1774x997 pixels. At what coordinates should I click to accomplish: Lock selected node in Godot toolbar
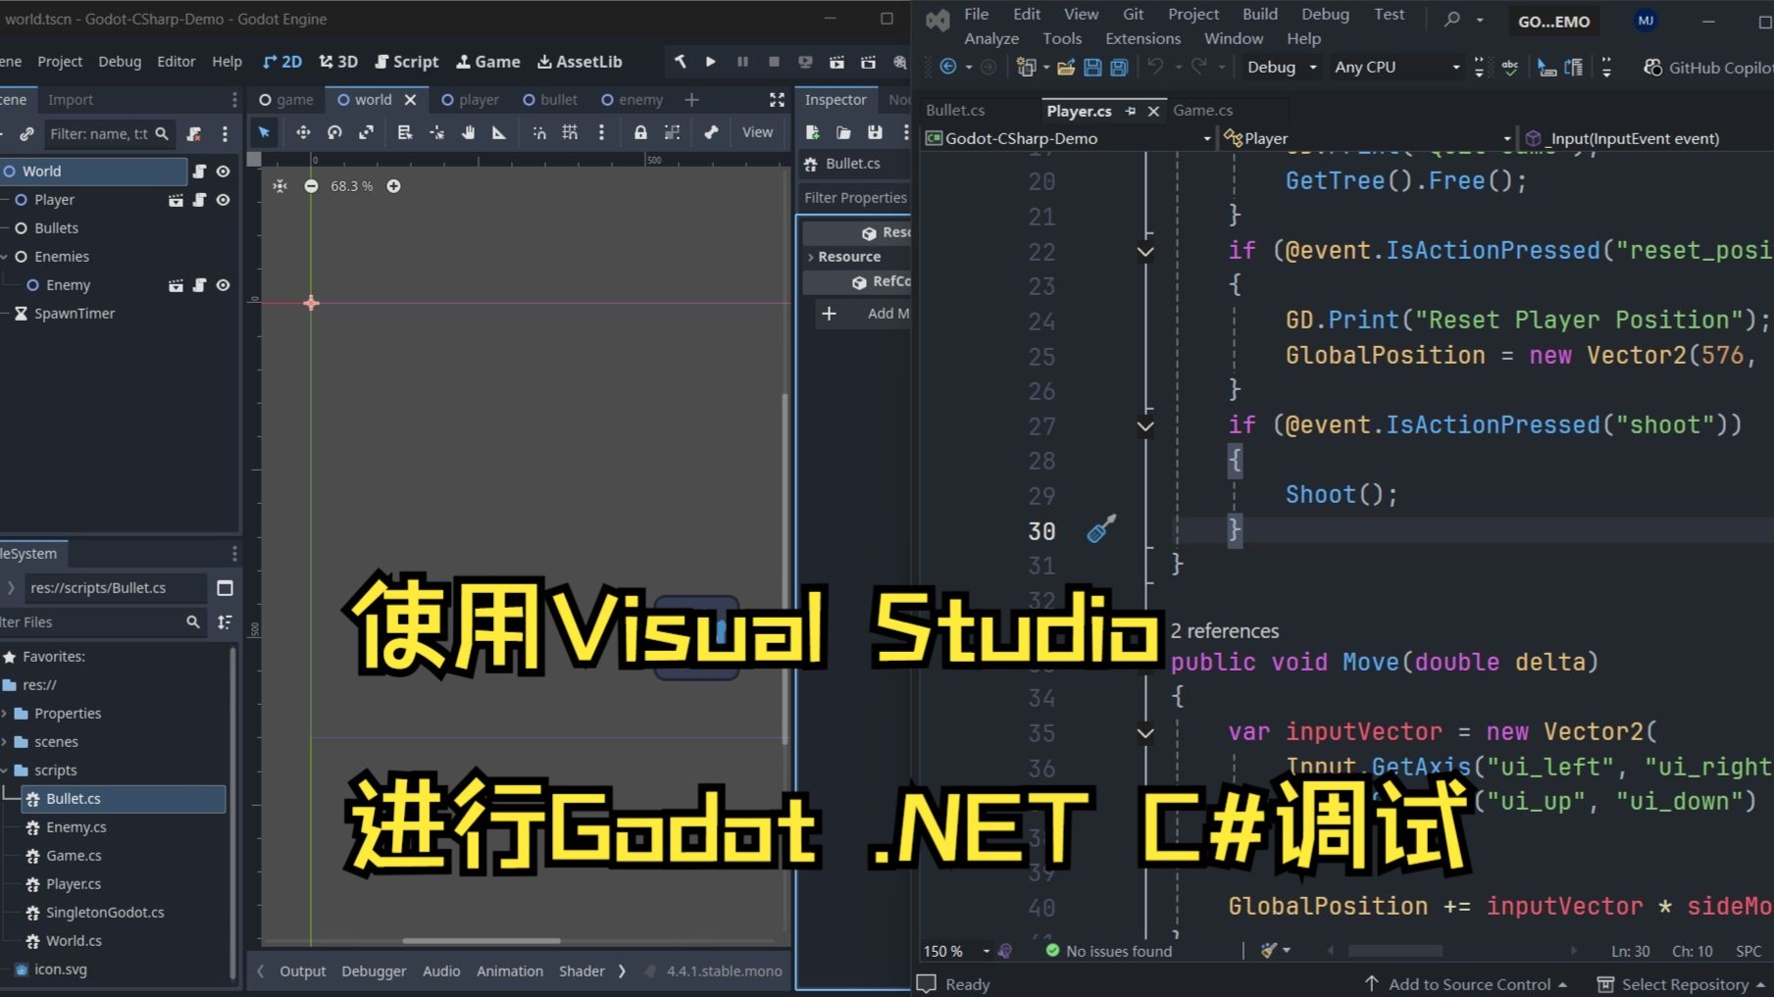tap(640, 132)
